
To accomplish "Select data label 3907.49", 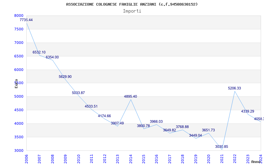I will (117, 123).
